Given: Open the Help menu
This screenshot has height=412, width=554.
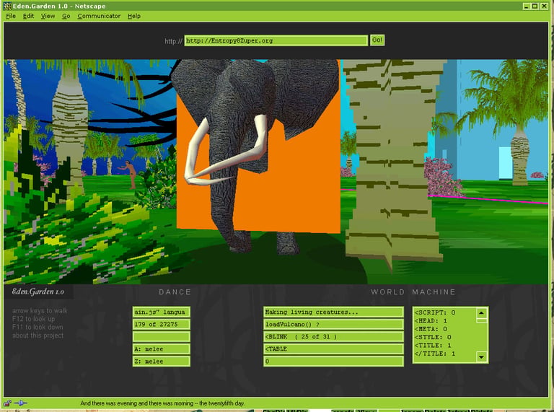Looking at the screenshot, I should 134,16.
